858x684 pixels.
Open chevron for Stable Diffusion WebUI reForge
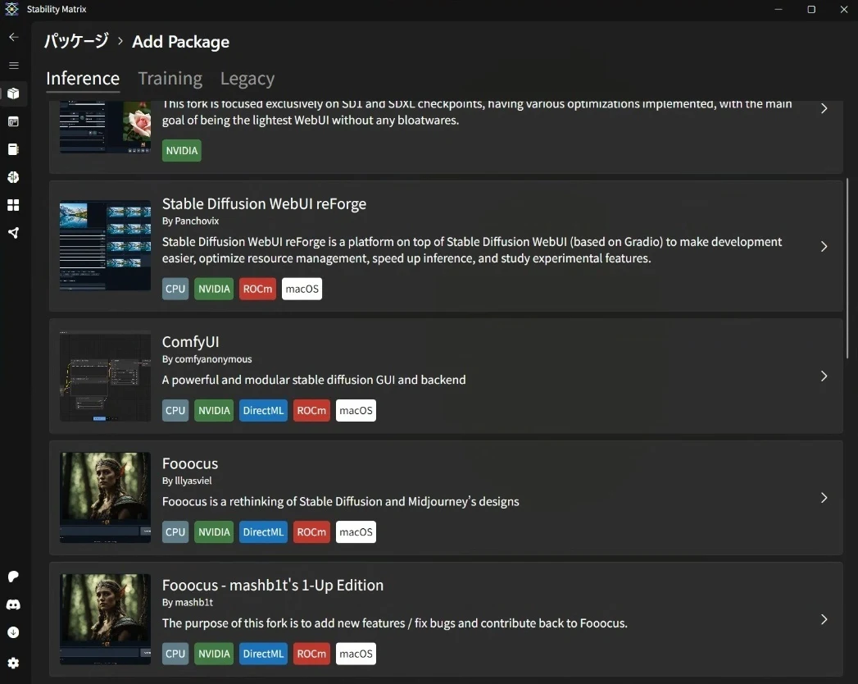[x=824, y=246]
